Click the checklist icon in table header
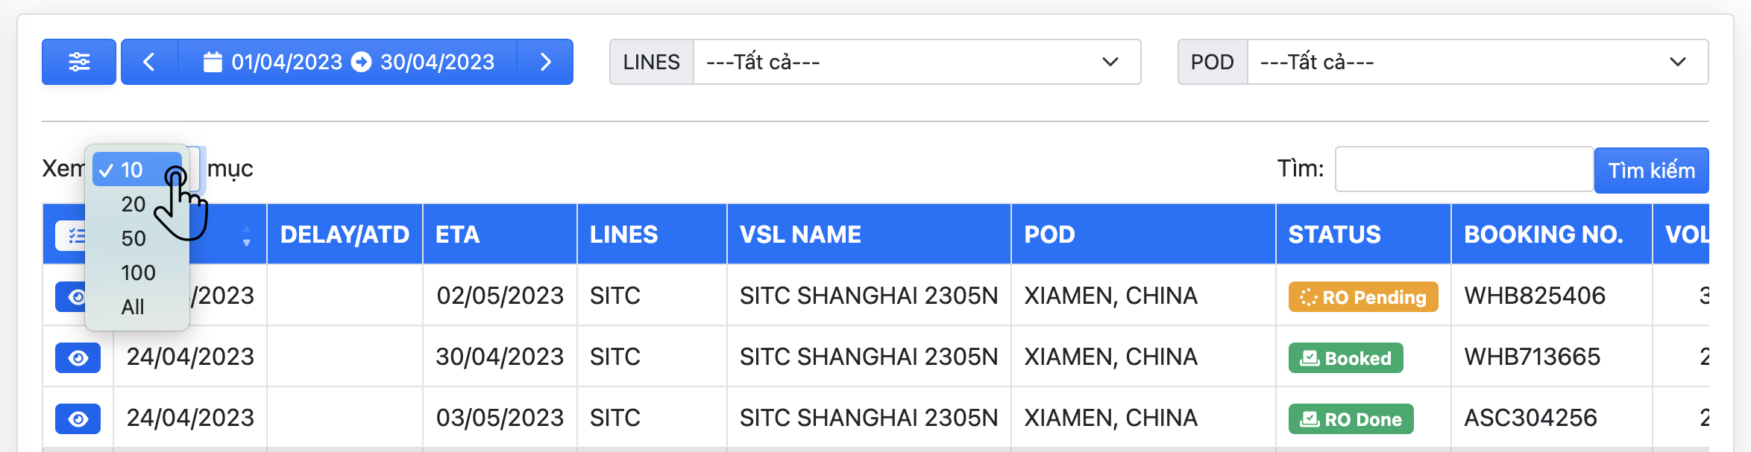 tap(72, 236)
